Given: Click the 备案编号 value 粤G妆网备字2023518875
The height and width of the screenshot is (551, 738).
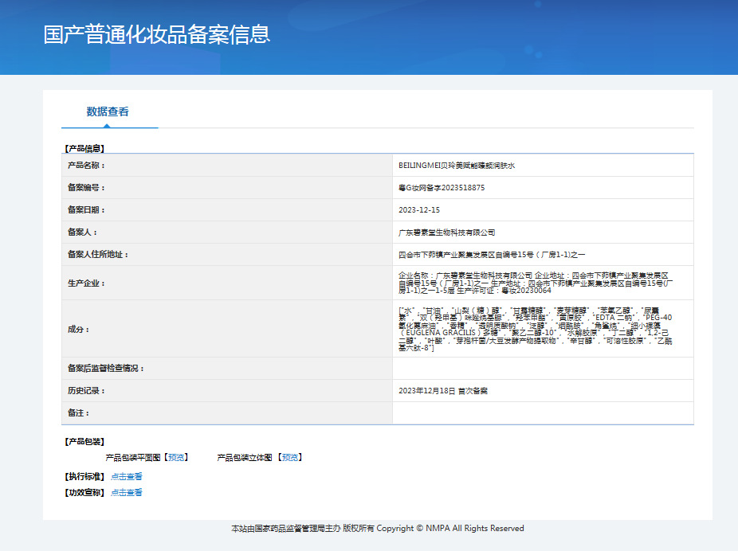Looking at the screenshot, I should click(441, 188).
